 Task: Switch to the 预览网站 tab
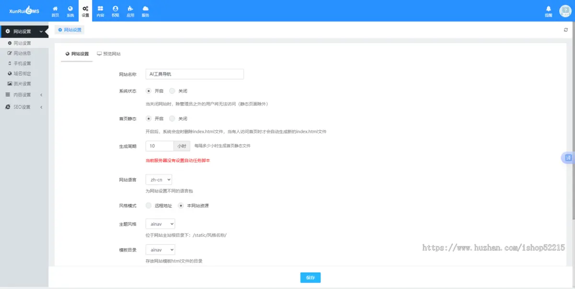coord(108,53)
